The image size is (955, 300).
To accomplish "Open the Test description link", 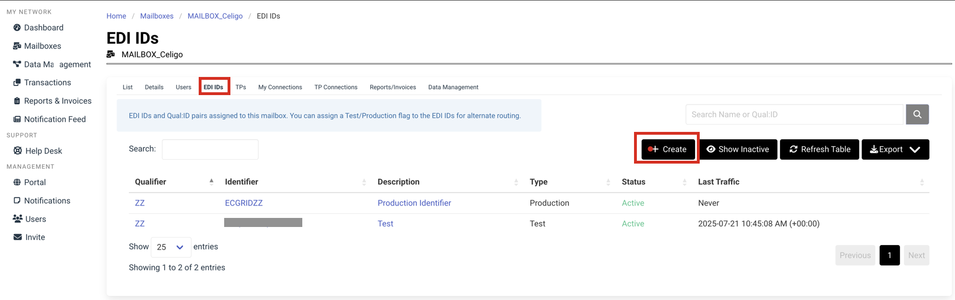I will (x=386, y=224).
